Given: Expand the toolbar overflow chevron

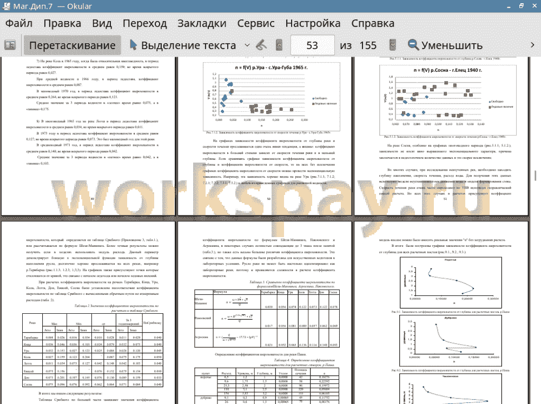Looking at the screenshot, I should 532,45.
